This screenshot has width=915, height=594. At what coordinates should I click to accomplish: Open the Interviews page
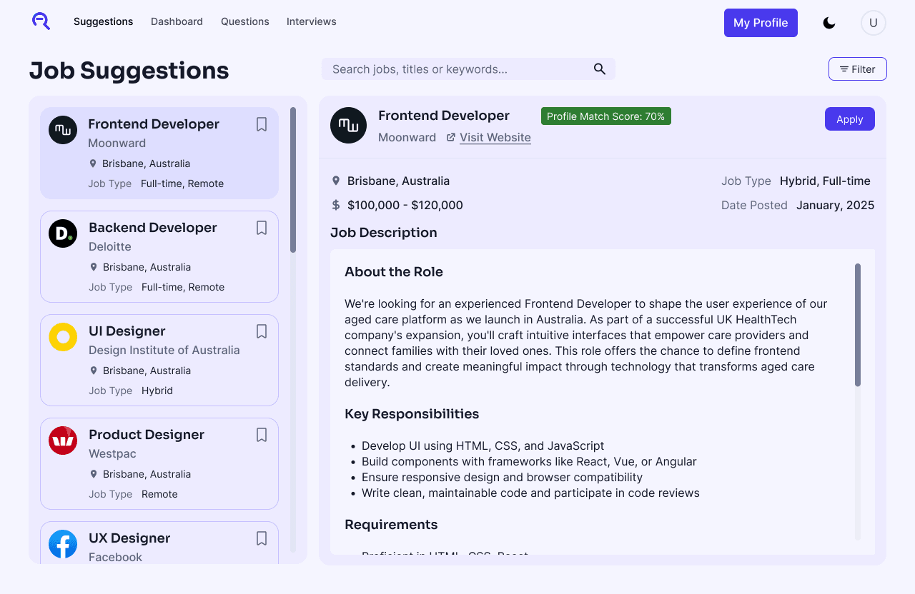(311, 21)
